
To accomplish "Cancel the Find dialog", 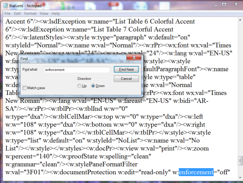I will click(126, 79).
